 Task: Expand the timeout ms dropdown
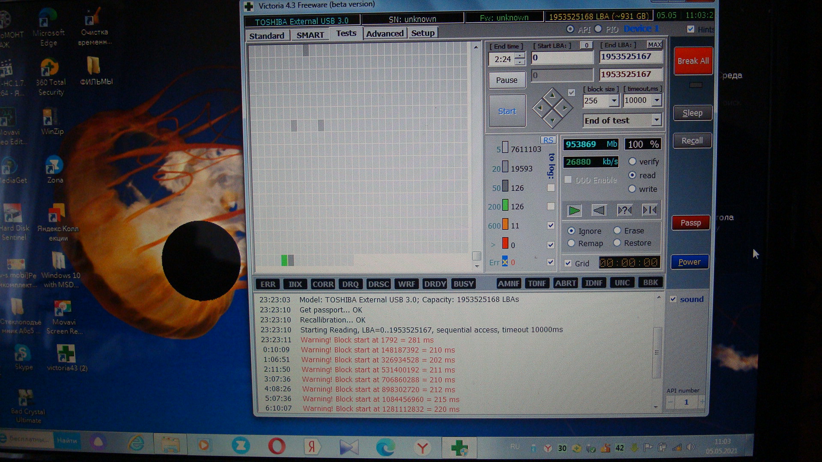click(656, 100)
